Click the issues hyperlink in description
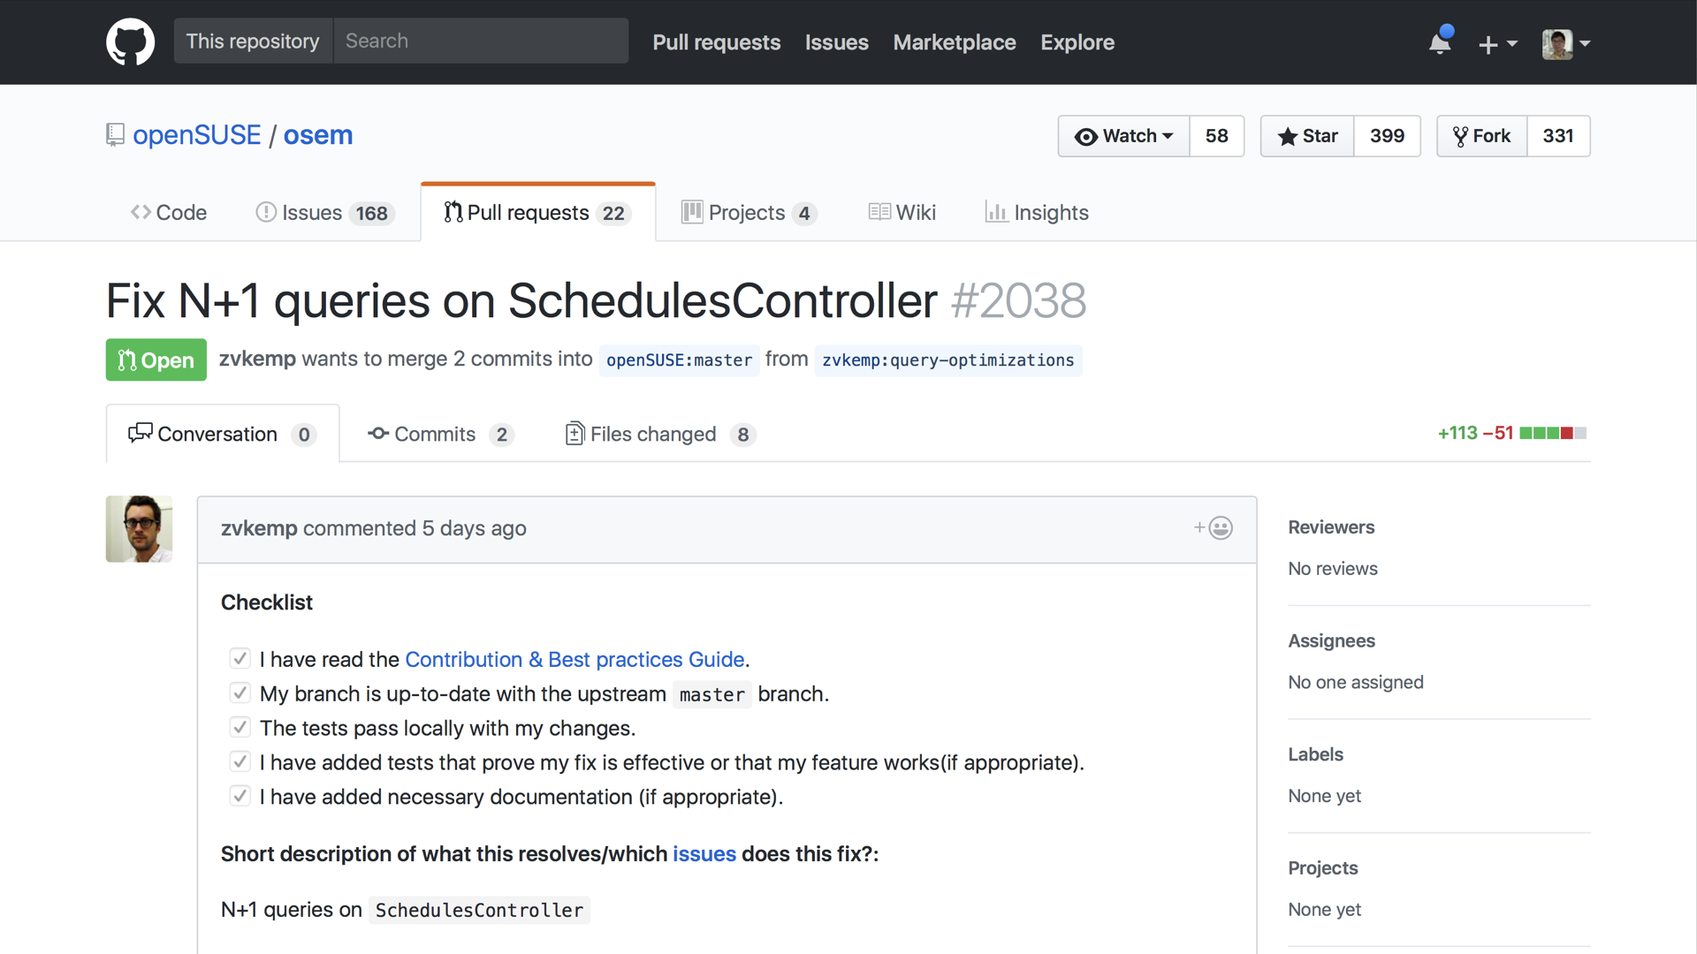The height and width of the screenshot is (954, 1697). [x=704, y=854]
